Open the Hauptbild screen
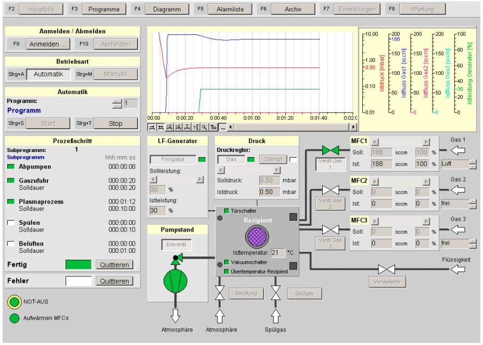Image resolution: width=483 pixels, height=345 pixels. click(41, 9)
